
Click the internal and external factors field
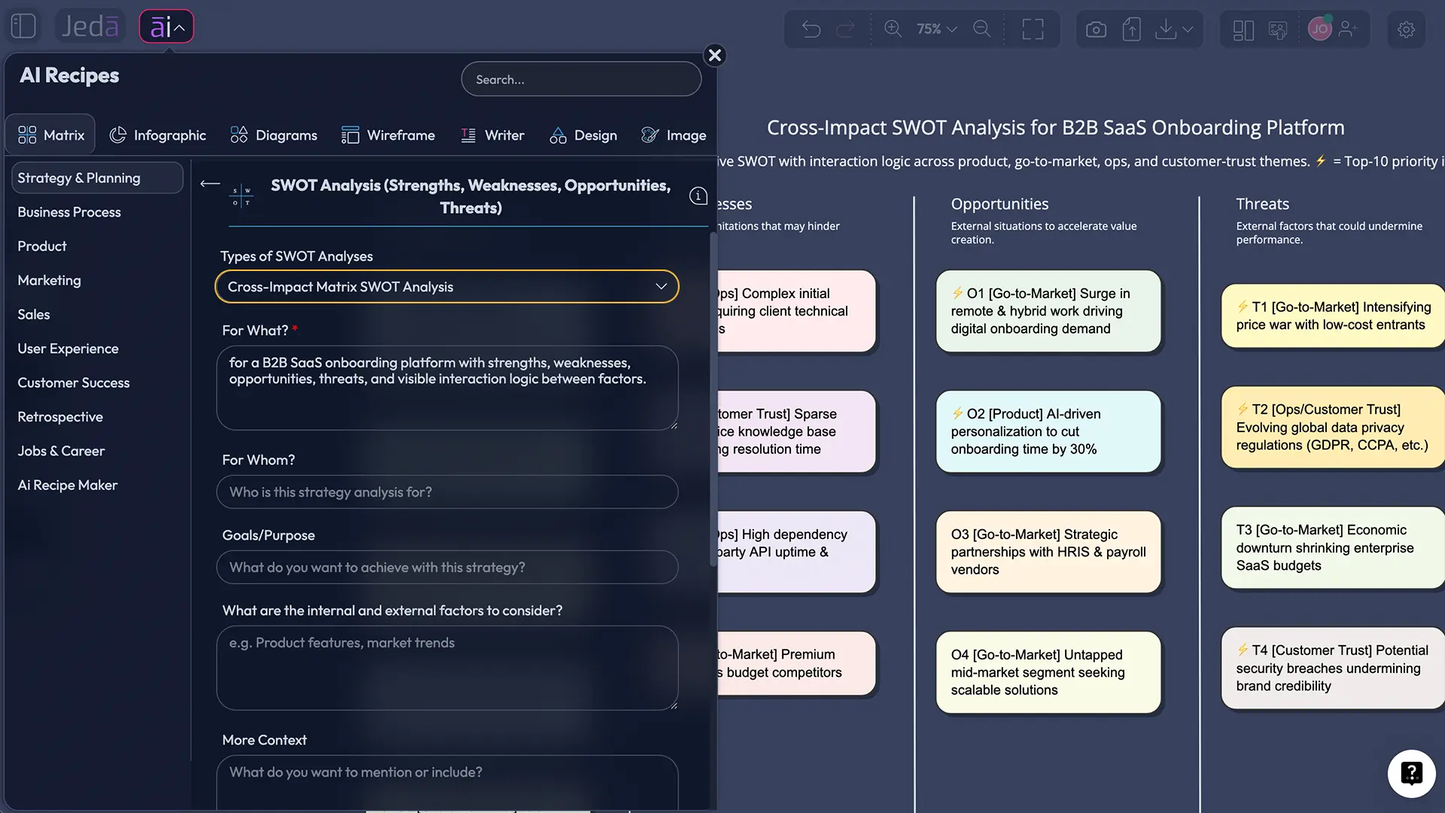coord(447,668)
